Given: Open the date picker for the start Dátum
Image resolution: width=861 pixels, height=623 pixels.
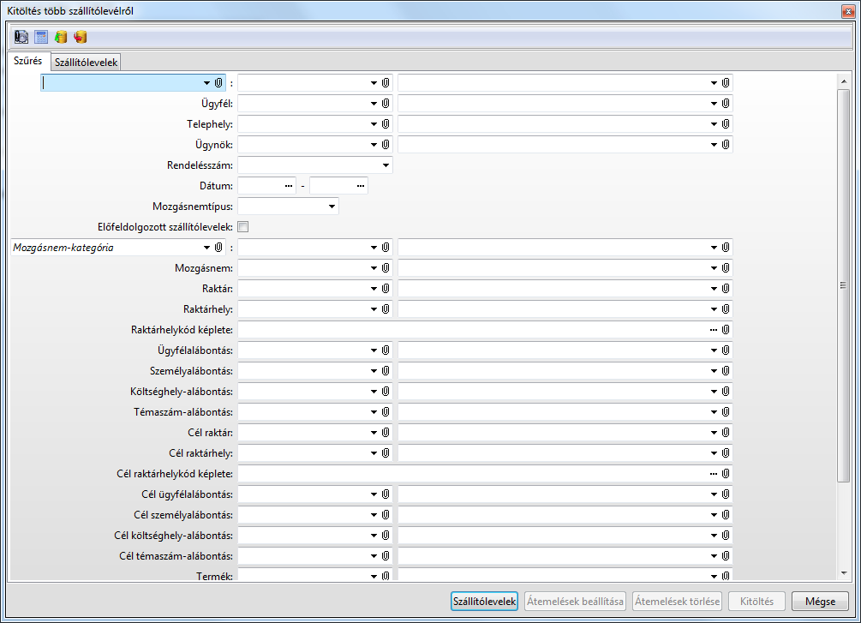Looking at the screenshot, I should click(x=289, y=186).
